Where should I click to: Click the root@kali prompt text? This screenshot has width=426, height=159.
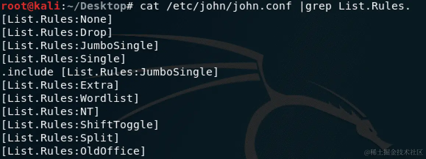tap(31, 6)
